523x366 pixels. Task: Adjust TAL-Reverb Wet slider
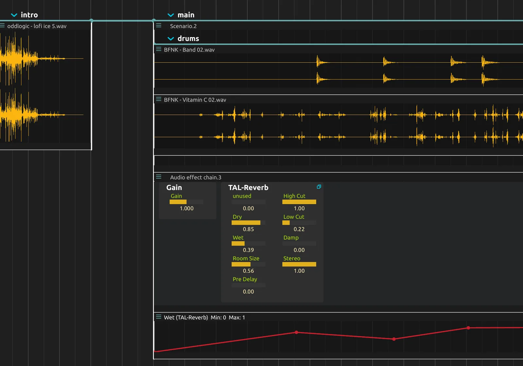pos(248,244)
